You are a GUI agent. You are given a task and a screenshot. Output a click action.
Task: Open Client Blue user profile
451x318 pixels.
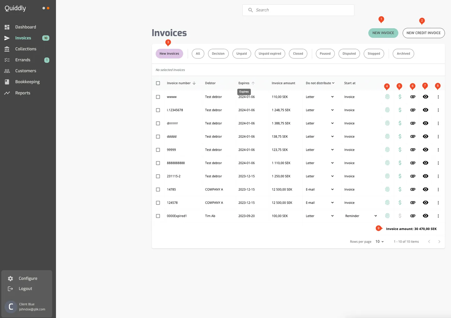(27, 307)
